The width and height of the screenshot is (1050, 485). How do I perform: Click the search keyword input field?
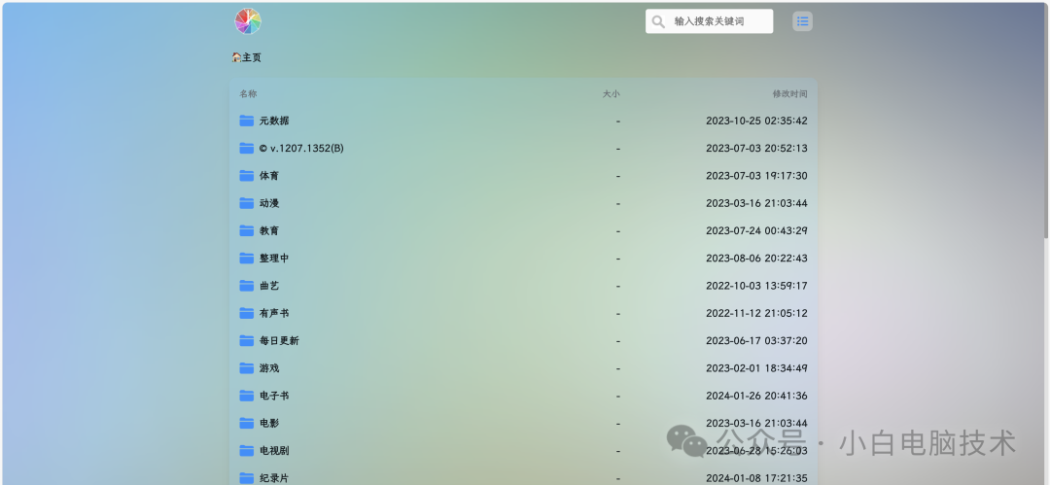709,21
